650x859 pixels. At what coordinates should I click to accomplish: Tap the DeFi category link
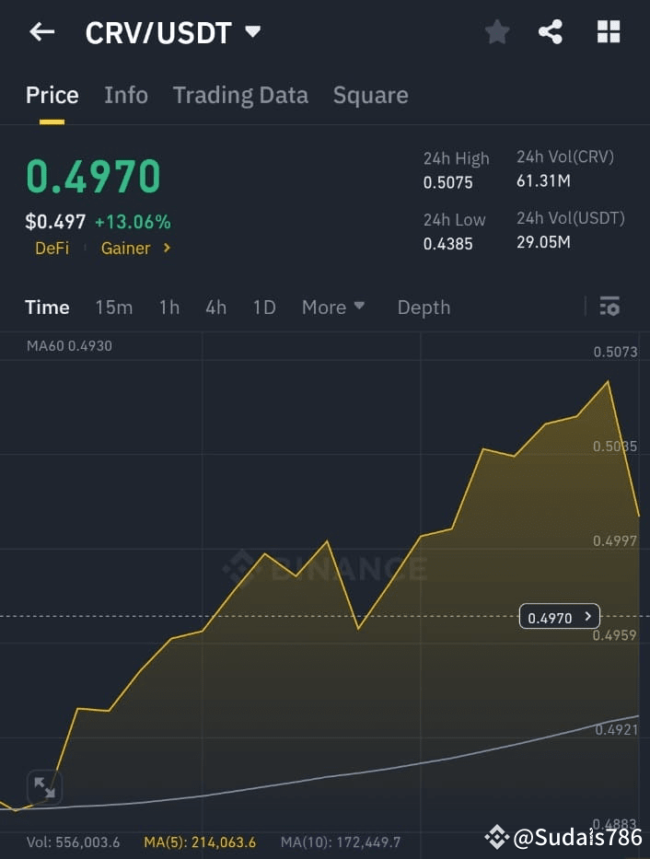52,248
